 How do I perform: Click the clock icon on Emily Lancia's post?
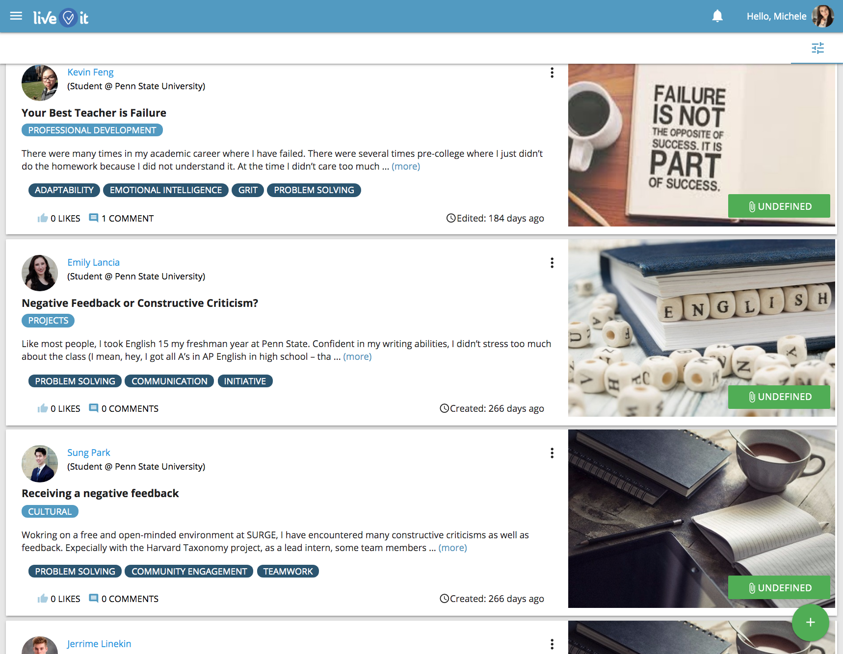pos(444,408)
